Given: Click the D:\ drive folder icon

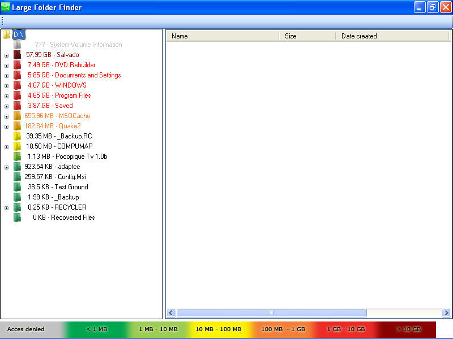Looking at the screenshot, I should [6, 34].
